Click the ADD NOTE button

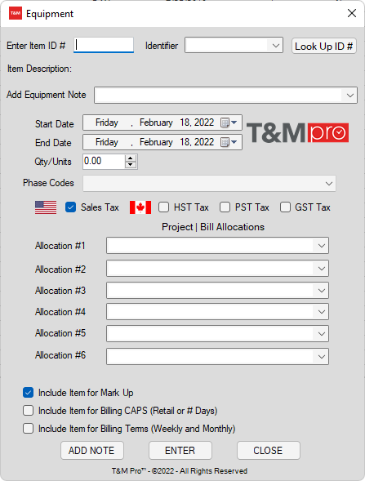tap(92, 450)
